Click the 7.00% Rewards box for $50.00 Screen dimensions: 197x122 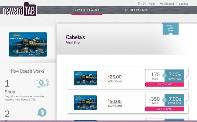coord(175,100)
